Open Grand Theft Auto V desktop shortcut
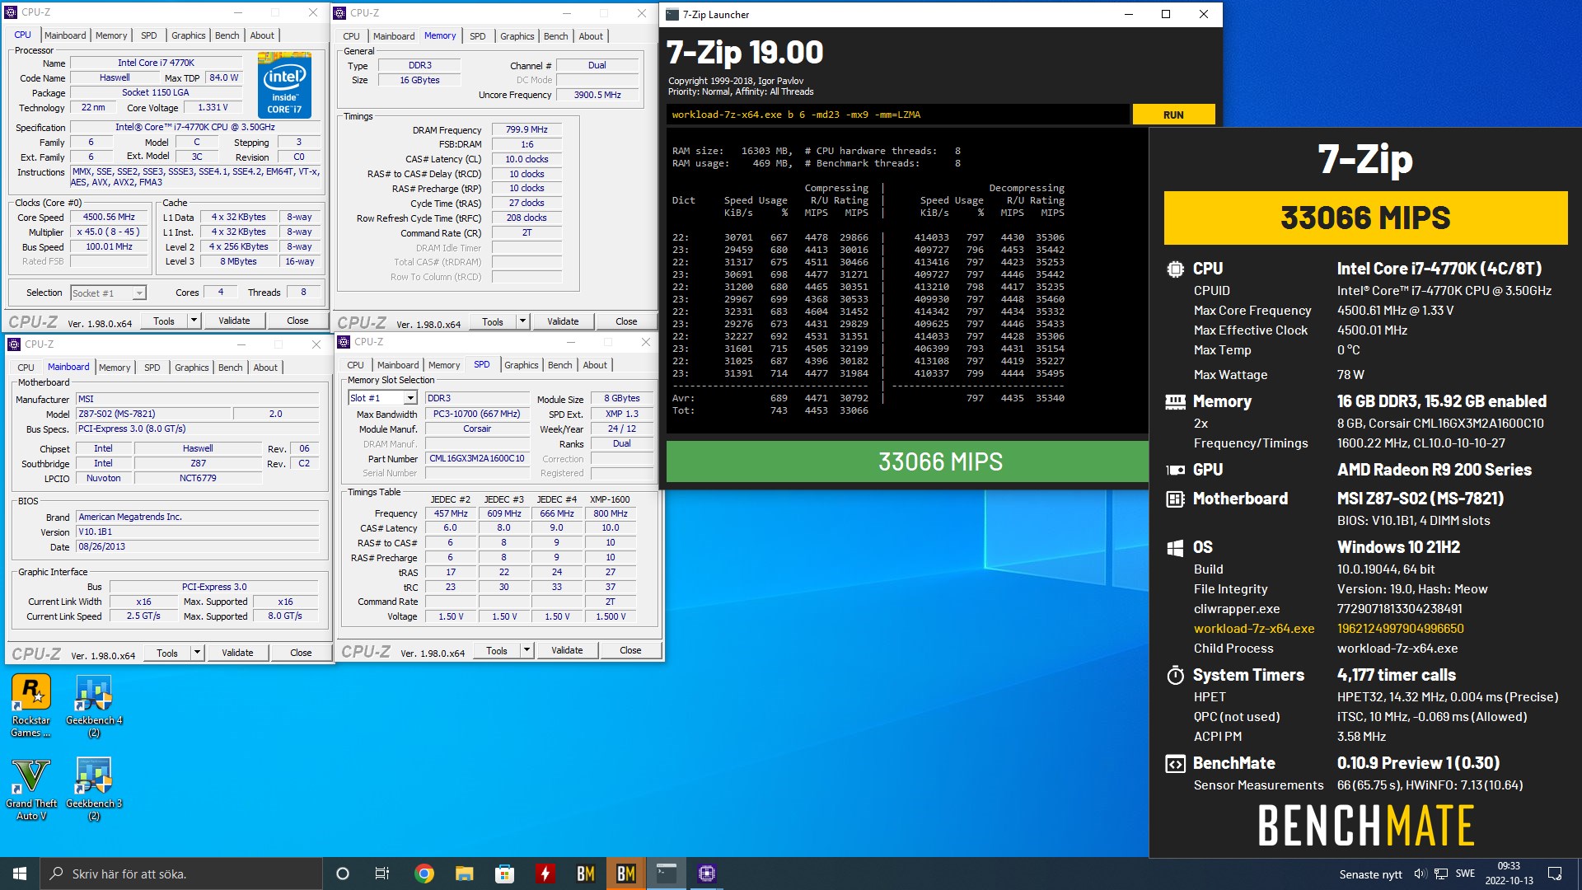1582x890 pixels. coord(31,789)
